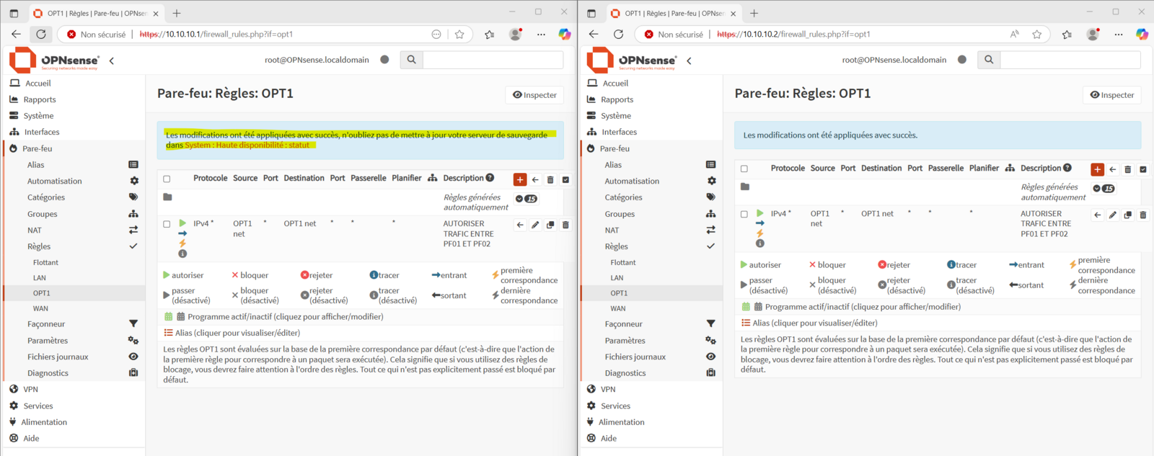Click the red add rule button on 10.10.10.1
Screen dimensions: 1154x456
coord(519,179)
